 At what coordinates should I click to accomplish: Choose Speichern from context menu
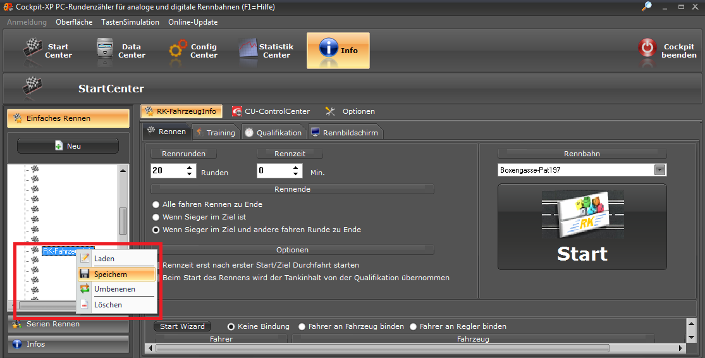click(x=117, y=275)
